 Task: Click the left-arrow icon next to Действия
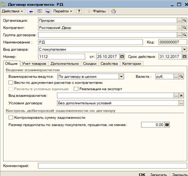click(31, 11)
